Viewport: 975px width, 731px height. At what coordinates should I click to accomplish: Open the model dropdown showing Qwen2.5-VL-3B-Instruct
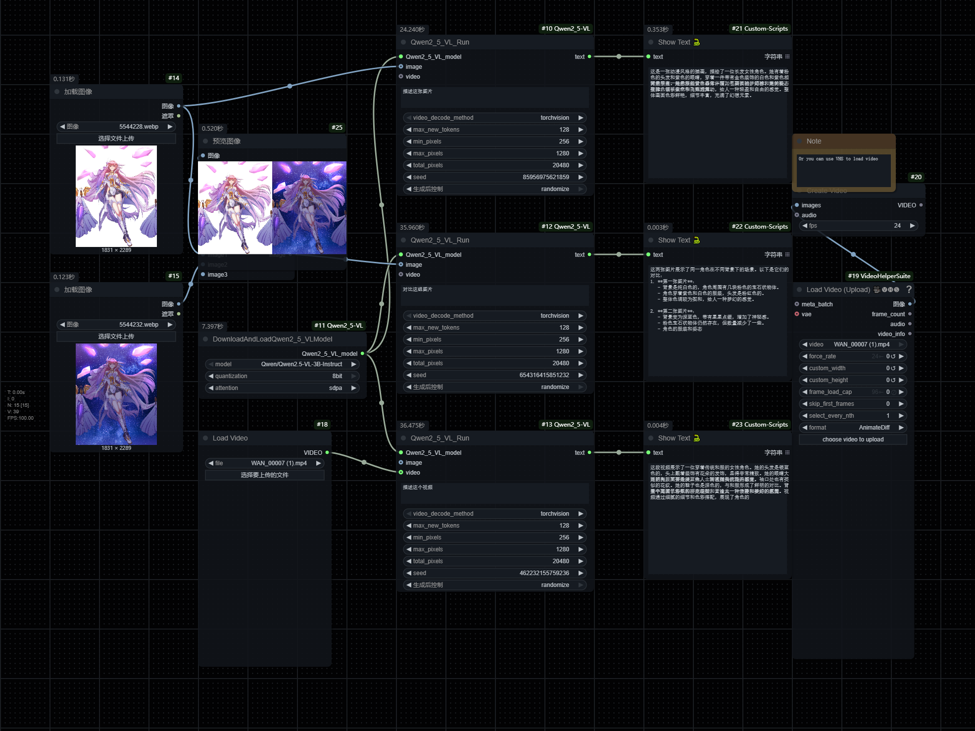pos(282,364)
